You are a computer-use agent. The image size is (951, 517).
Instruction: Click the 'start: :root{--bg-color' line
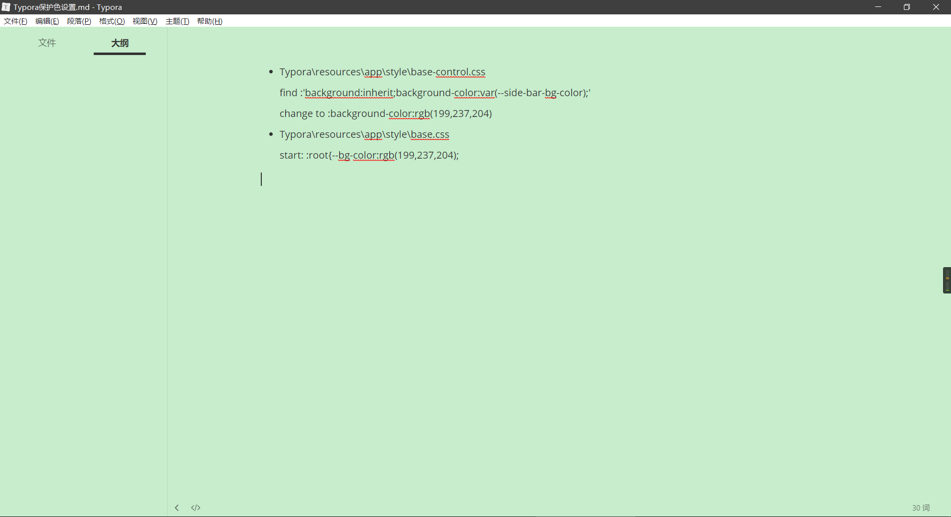pyautogui.click(x=369, y=155)
